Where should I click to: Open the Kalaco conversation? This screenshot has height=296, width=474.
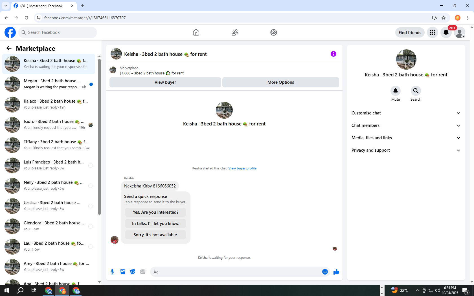pyautogui.click(x=49, y=104)
